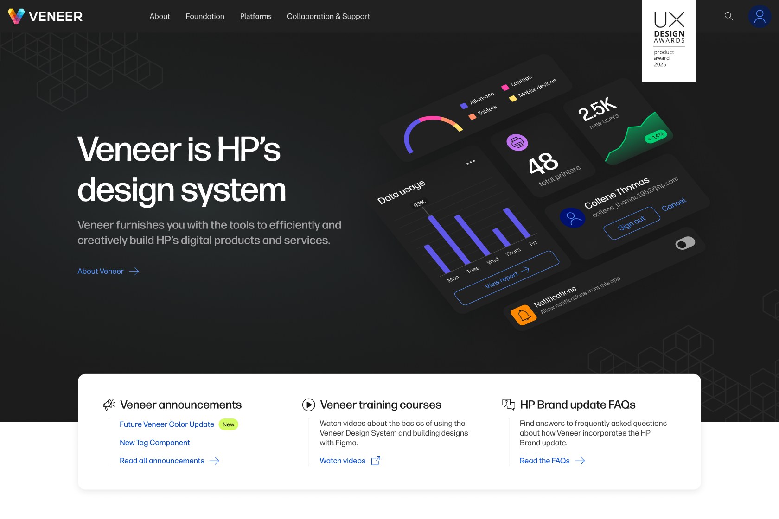Open the user profile avatar
The height and width of the screenshot is (519, 779).
[760, 16]
